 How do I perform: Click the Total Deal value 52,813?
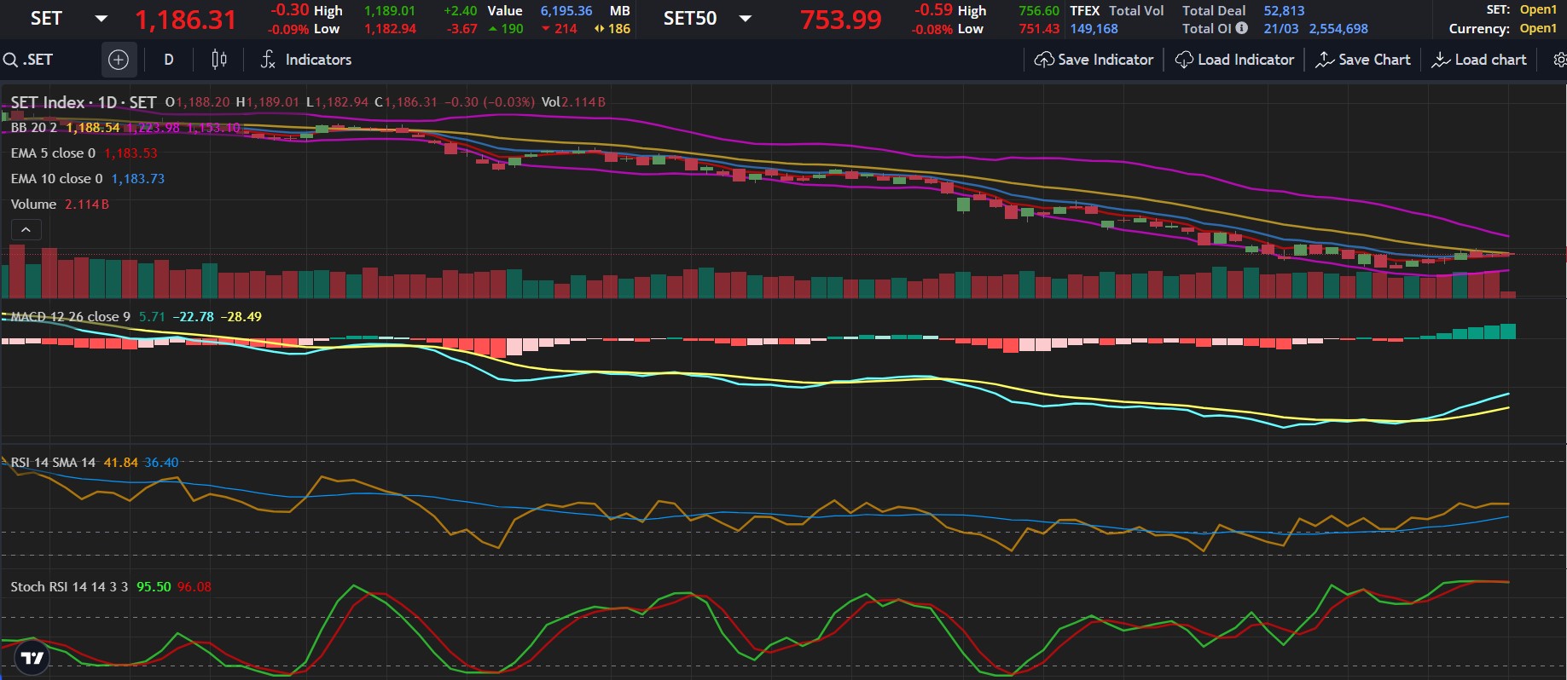click(1284, 10)
